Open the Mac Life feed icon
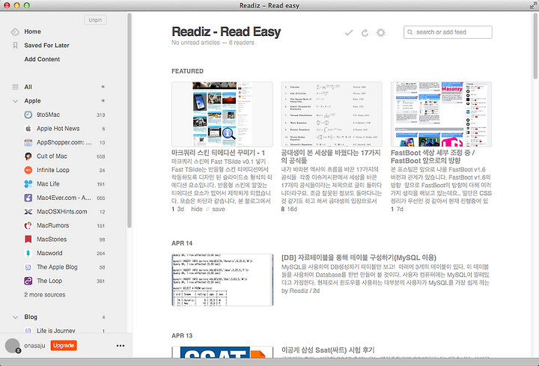Viewport: 539px width, 366px height. click(28, 184)
